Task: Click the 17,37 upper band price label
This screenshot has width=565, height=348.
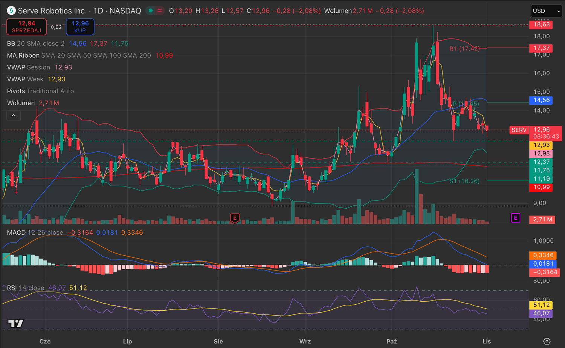Action: (541, 48)
